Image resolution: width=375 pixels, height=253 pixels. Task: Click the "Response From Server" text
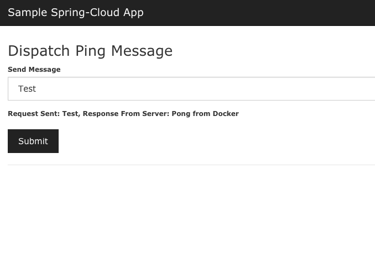126,114
